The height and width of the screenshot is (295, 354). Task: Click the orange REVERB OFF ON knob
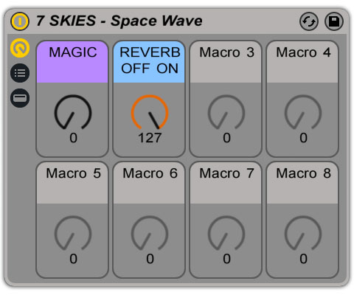pyautogui.click(x=150, y=112)
